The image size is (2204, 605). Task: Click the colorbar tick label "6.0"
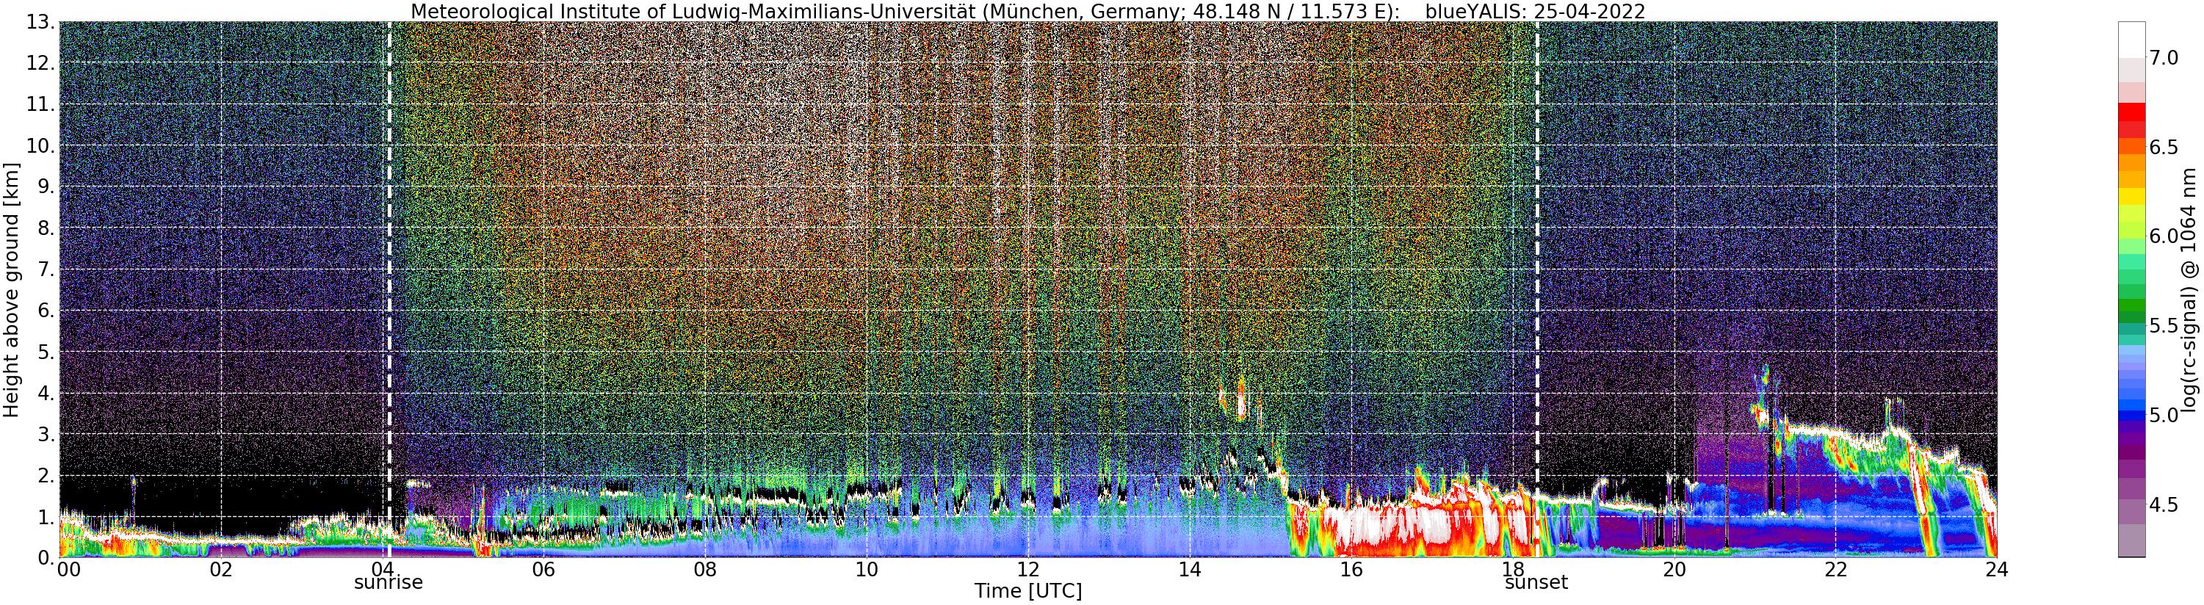[2164, 236]
